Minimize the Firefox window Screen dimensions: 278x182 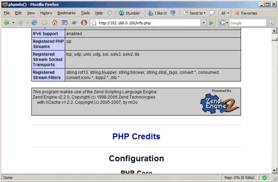click(x=262, y=5)
